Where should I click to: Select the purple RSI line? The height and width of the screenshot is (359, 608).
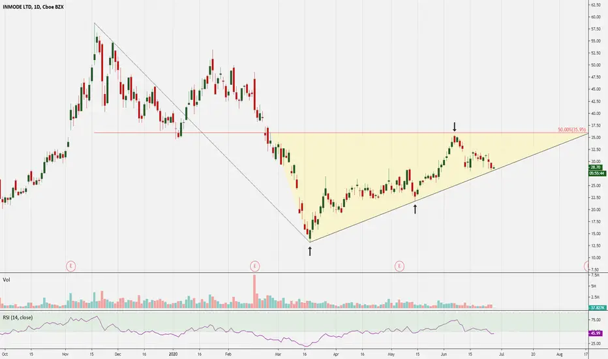[247, 332]
